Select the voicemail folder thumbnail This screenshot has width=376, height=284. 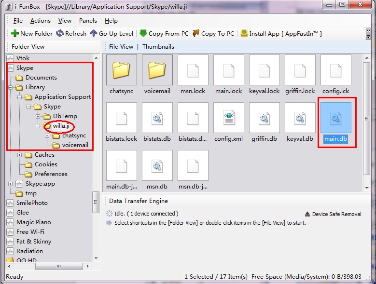[157, 70]
